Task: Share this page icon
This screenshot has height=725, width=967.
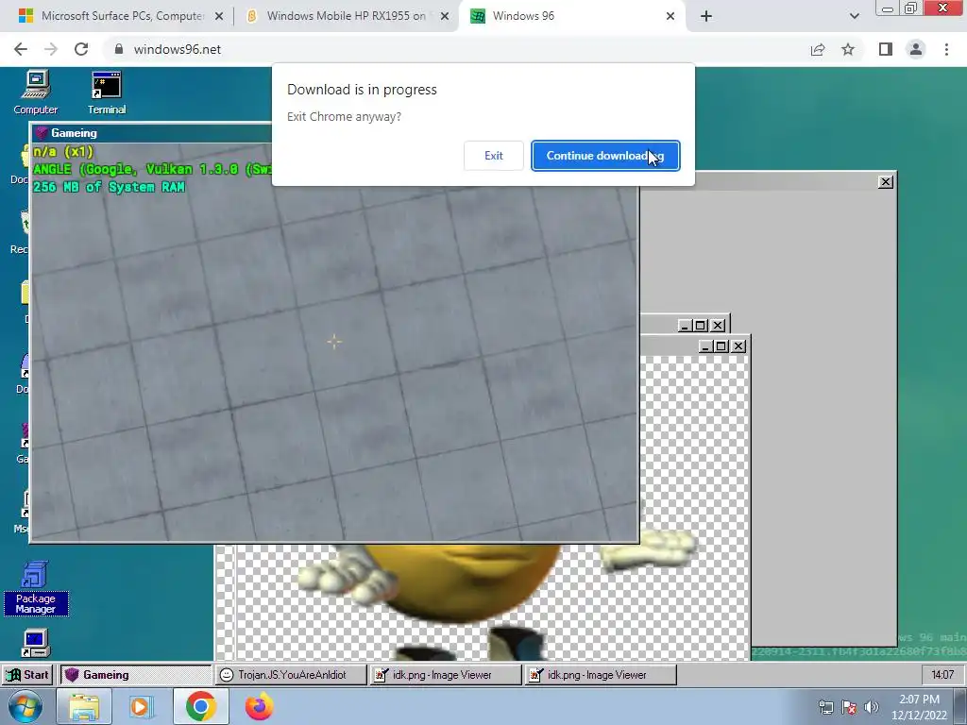Action: (x=818, y=49)
